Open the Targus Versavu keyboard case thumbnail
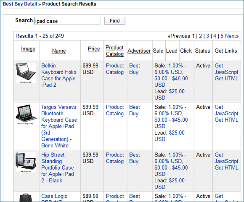The image size is (244, 202). [x=26, y=114]
